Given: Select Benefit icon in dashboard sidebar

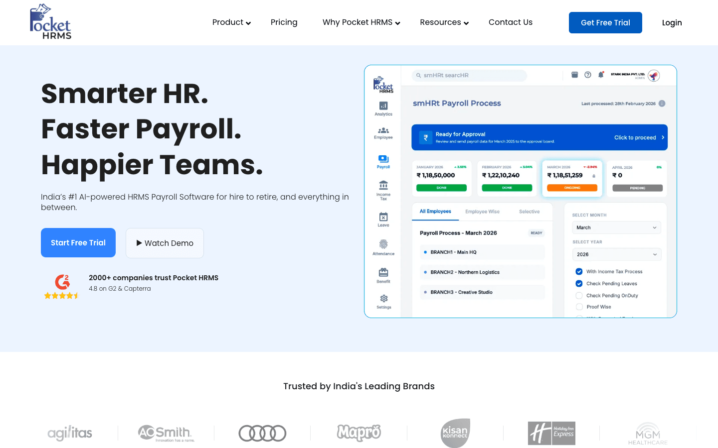Looking at the screenshot, I should (x=383, y=272).
